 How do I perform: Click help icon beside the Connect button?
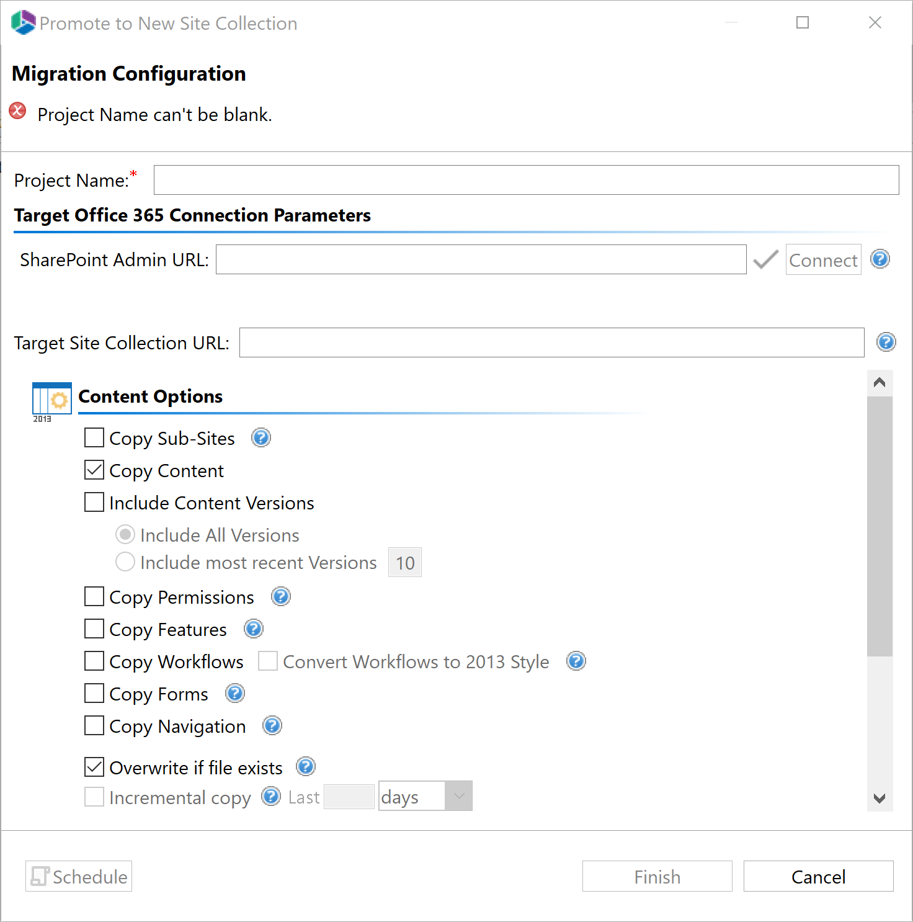coord(880,259)
